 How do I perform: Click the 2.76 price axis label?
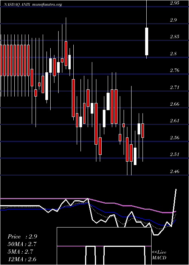[175, 70]
